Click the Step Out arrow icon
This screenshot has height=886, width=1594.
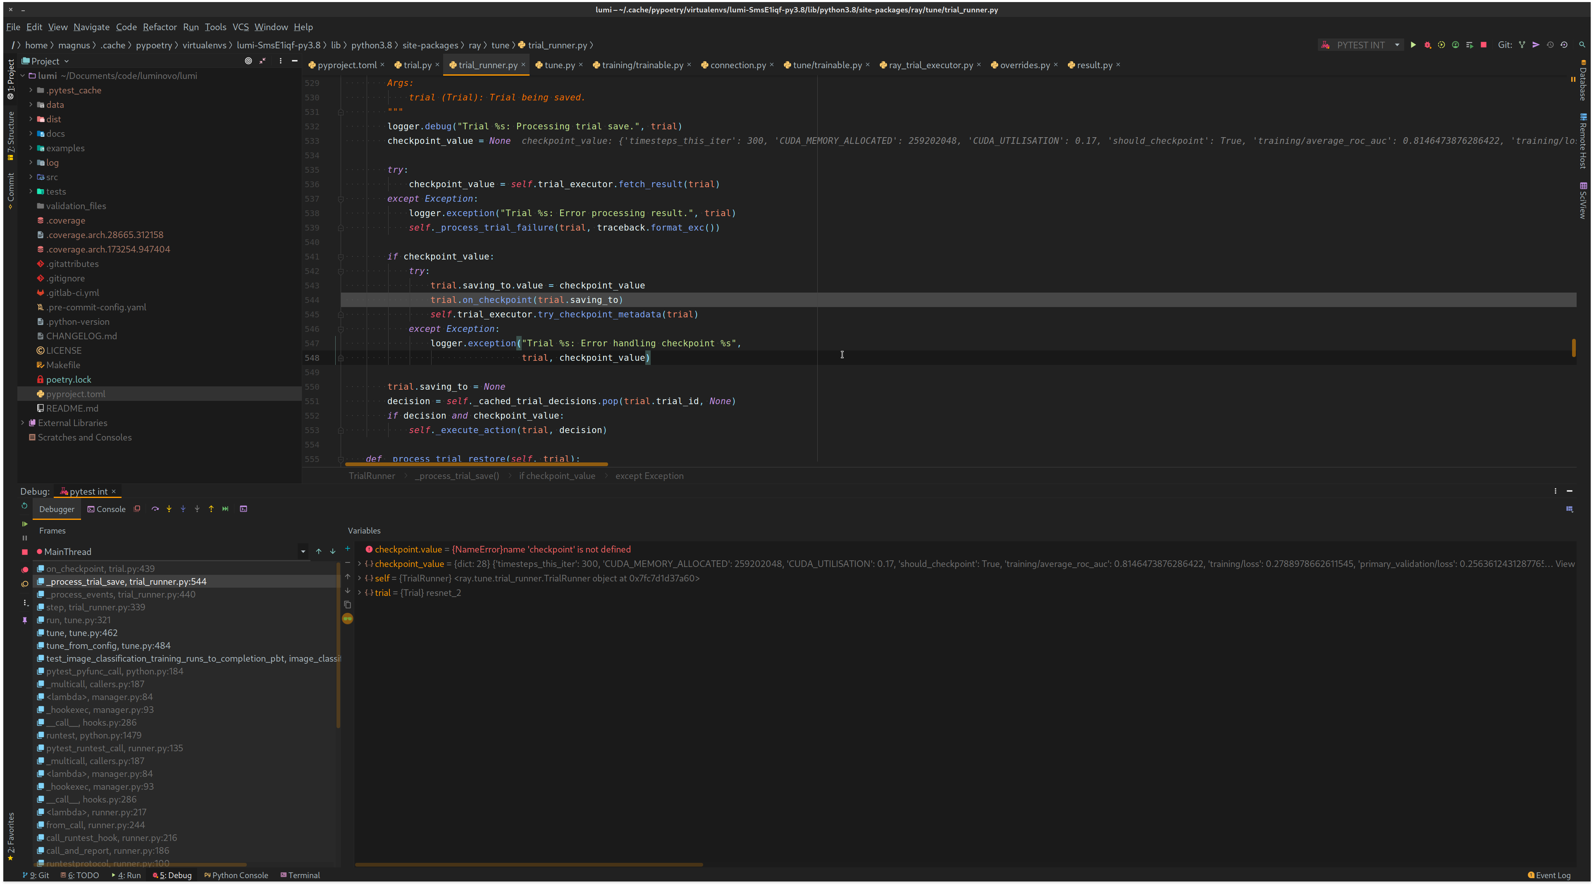pyautogui.click(x=211, y=509)
